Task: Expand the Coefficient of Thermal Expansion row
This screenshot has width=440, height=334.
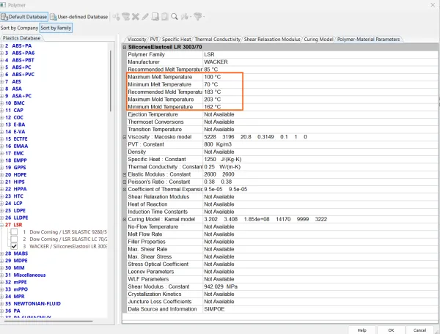Action: coord(125,190)
